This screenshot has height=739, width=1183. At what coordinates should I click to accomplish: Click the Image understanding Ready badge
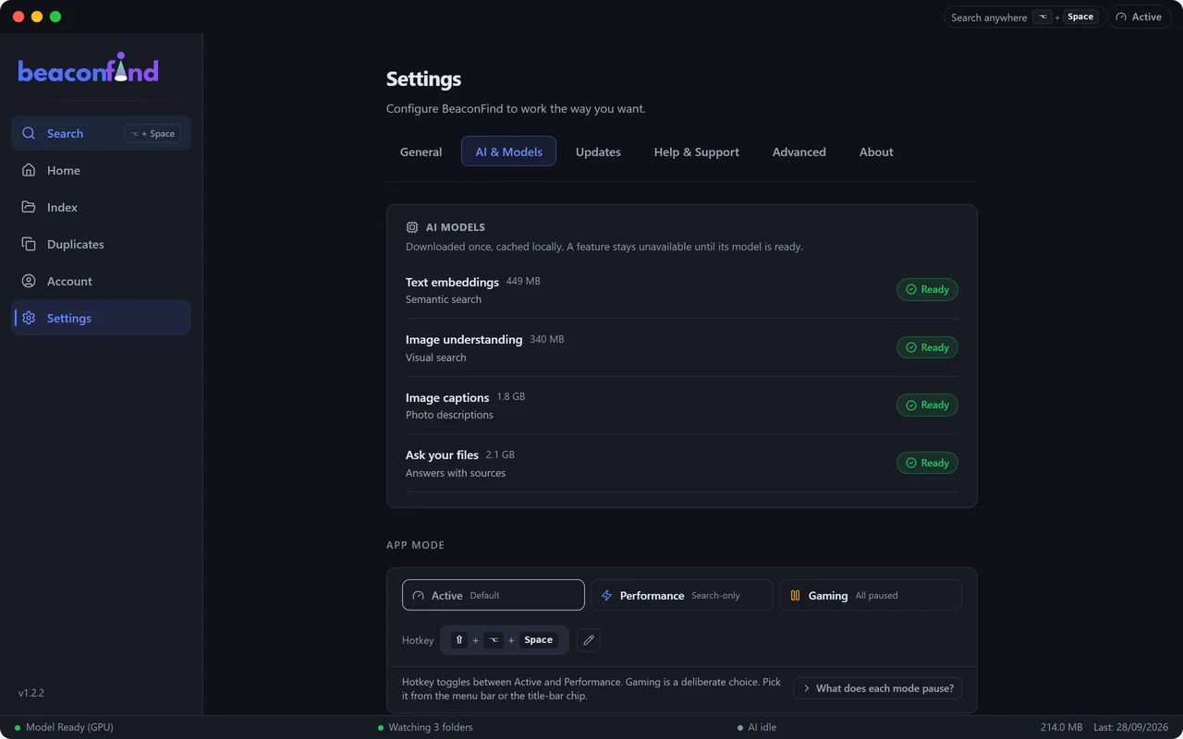pos(927,347)
